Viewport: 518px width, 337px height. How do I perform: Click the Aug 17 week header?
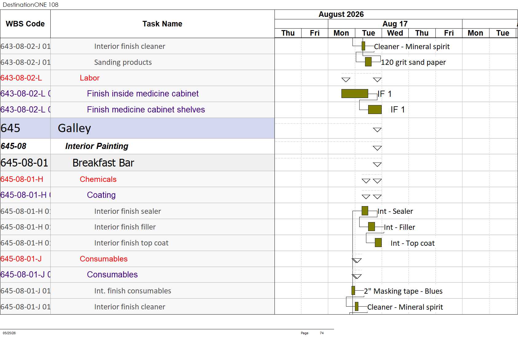point(395,24)
